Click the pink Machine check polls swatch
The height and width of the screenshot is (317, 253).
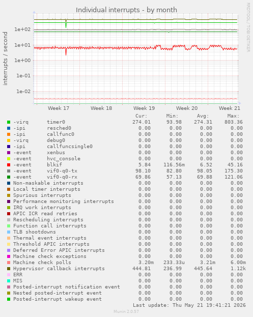9,263
